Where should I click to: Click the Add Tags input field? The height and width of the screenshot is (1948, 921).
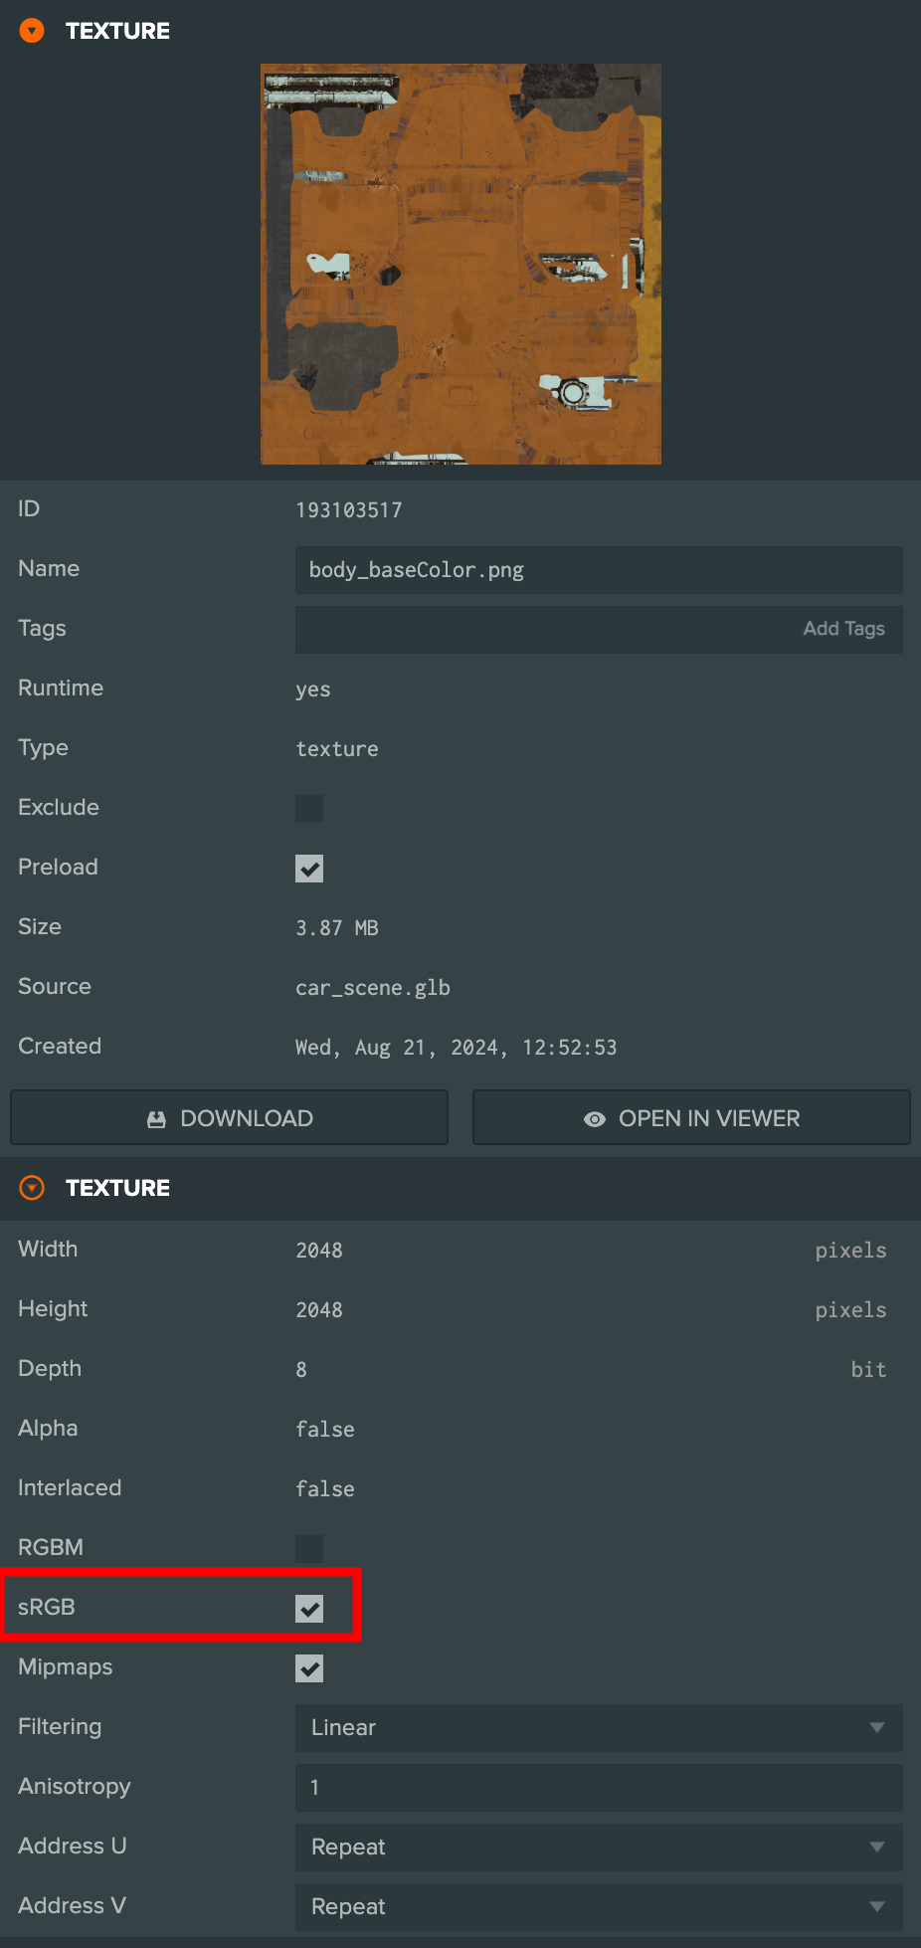599,630
